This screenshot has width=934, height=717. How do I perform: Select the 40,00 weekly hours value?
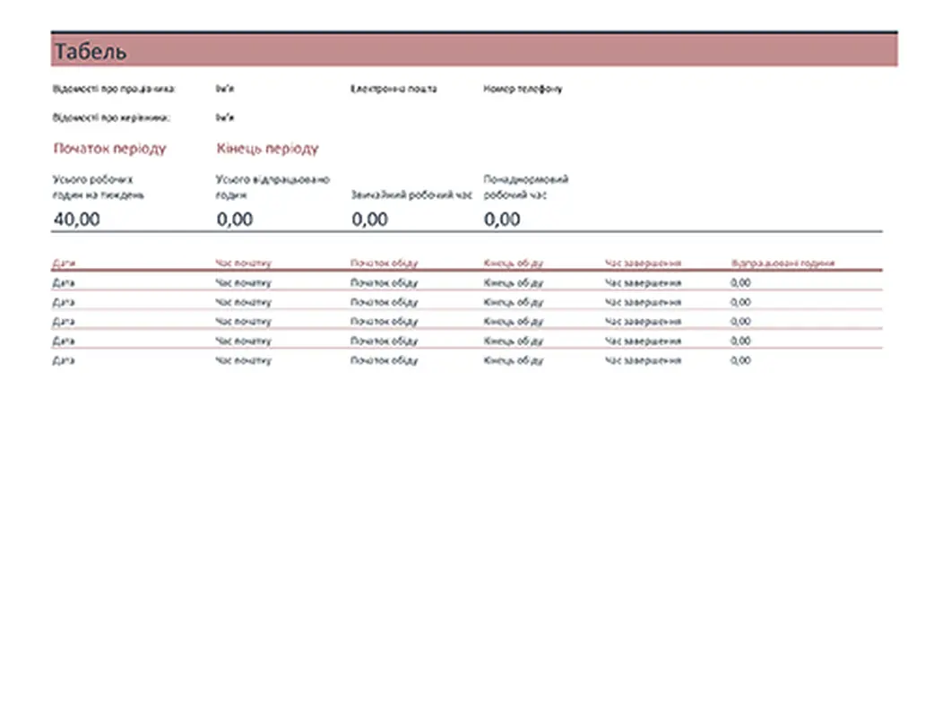point(77,219)
